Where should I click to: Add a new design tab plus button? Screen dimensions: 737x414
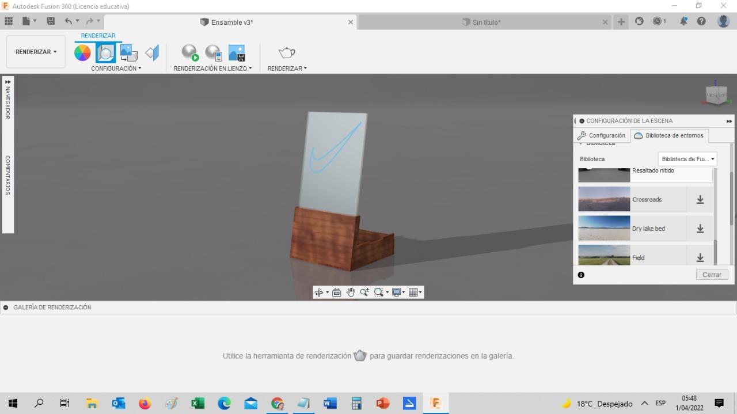[621, 22]
